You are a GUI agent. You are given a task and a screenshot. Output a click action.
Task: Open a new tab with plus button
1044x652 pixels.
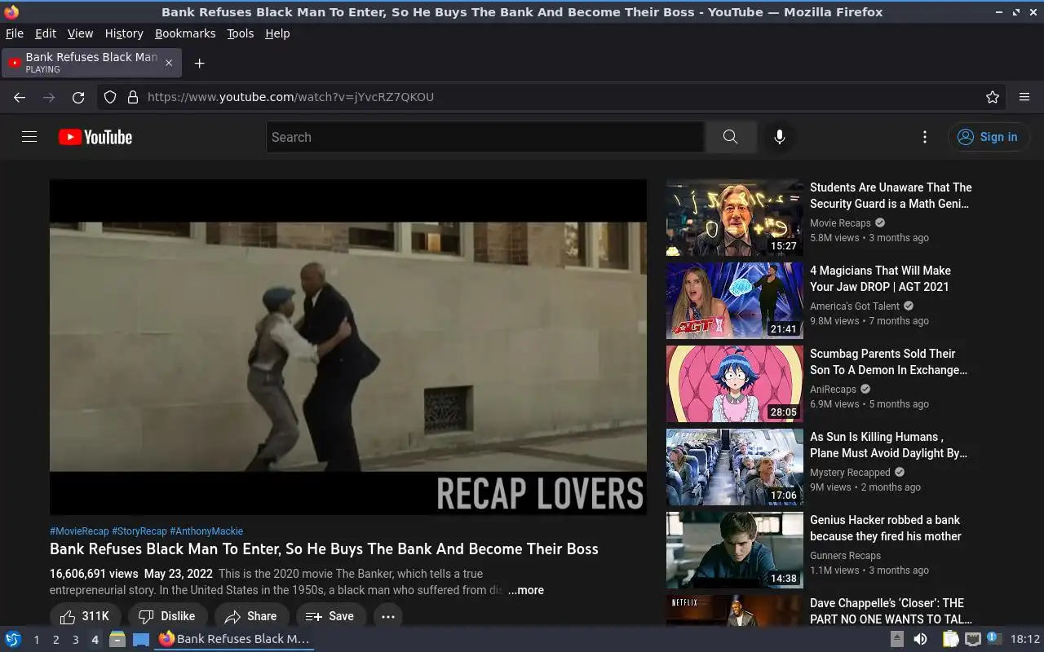tap(199, 63)
